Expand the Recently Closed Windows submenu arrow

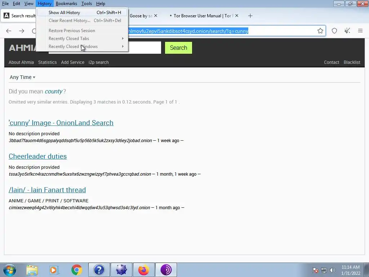coord(123,47)
